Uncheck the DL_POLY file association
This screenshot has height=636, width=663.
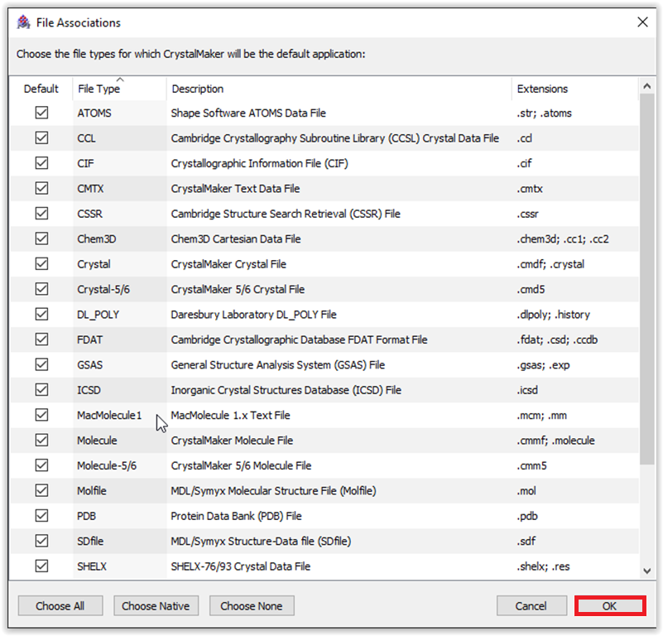pos(41,314)
